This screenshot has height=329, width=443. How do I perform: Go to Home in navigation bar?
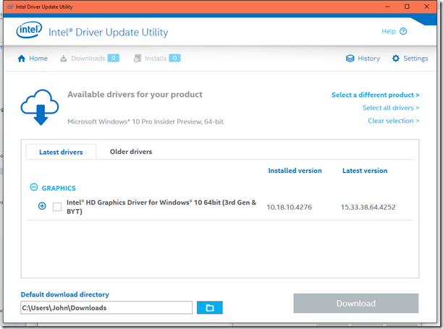pyautogui.click(x=38, y=59)
